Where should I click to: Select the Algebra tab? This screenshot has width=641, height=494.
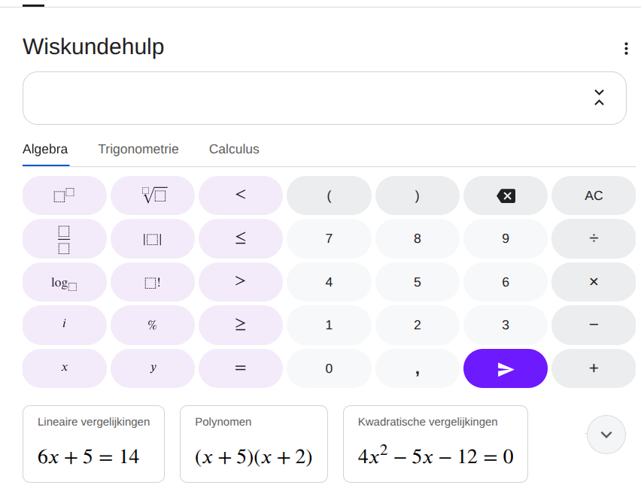click(45, 149)
